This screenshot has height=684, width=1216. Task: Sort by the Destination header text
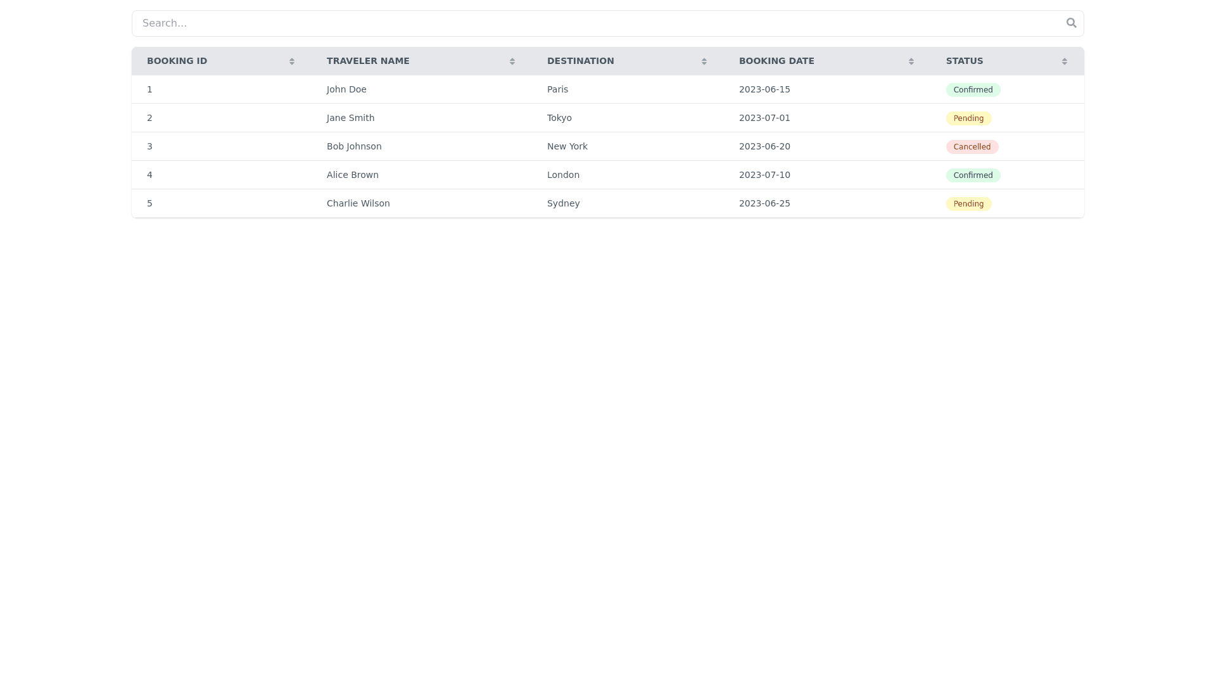coord(580,61)
